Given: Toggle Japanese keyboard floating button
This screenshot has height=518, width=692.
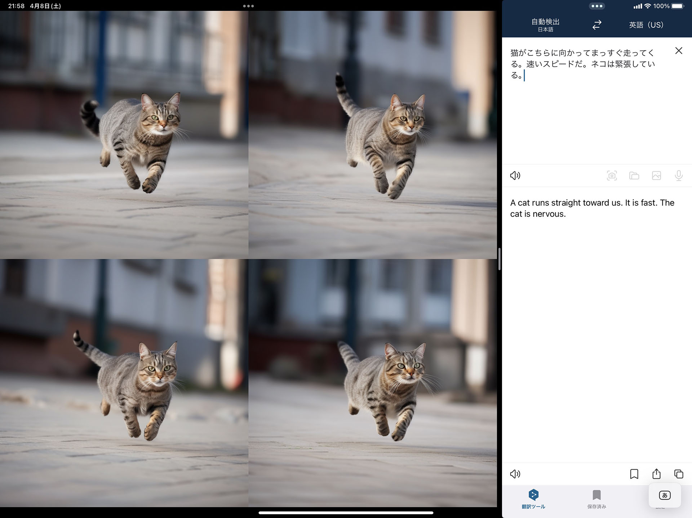Looking at the screenshot, I should (x=665, y=495).
